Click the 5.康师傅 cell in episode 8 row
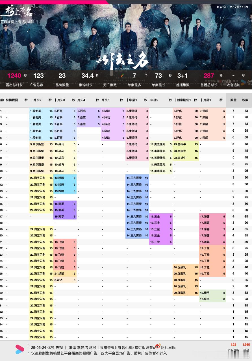This screenshot has height=361, width=252. click(x=137, y=158)
